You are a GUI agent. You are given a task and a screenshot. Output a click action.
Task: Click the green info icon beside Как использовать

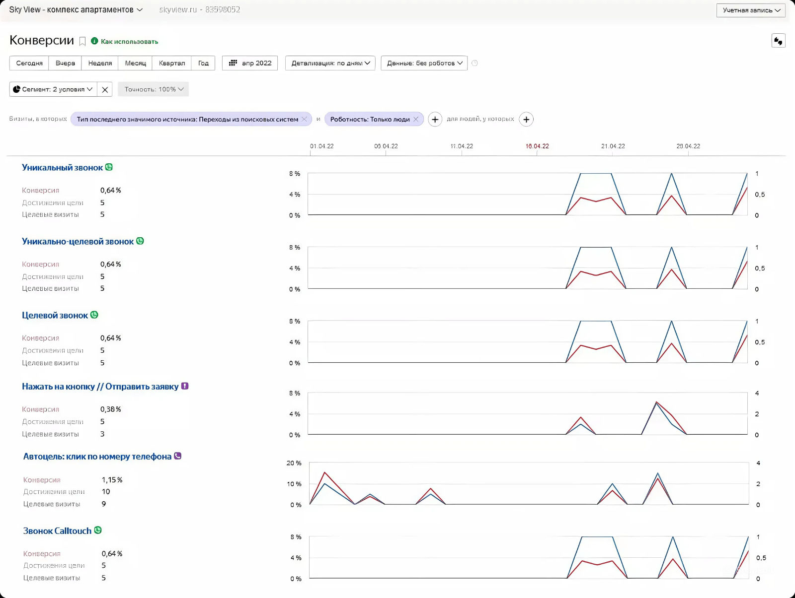pyautogui.click(x=94, y=41)
